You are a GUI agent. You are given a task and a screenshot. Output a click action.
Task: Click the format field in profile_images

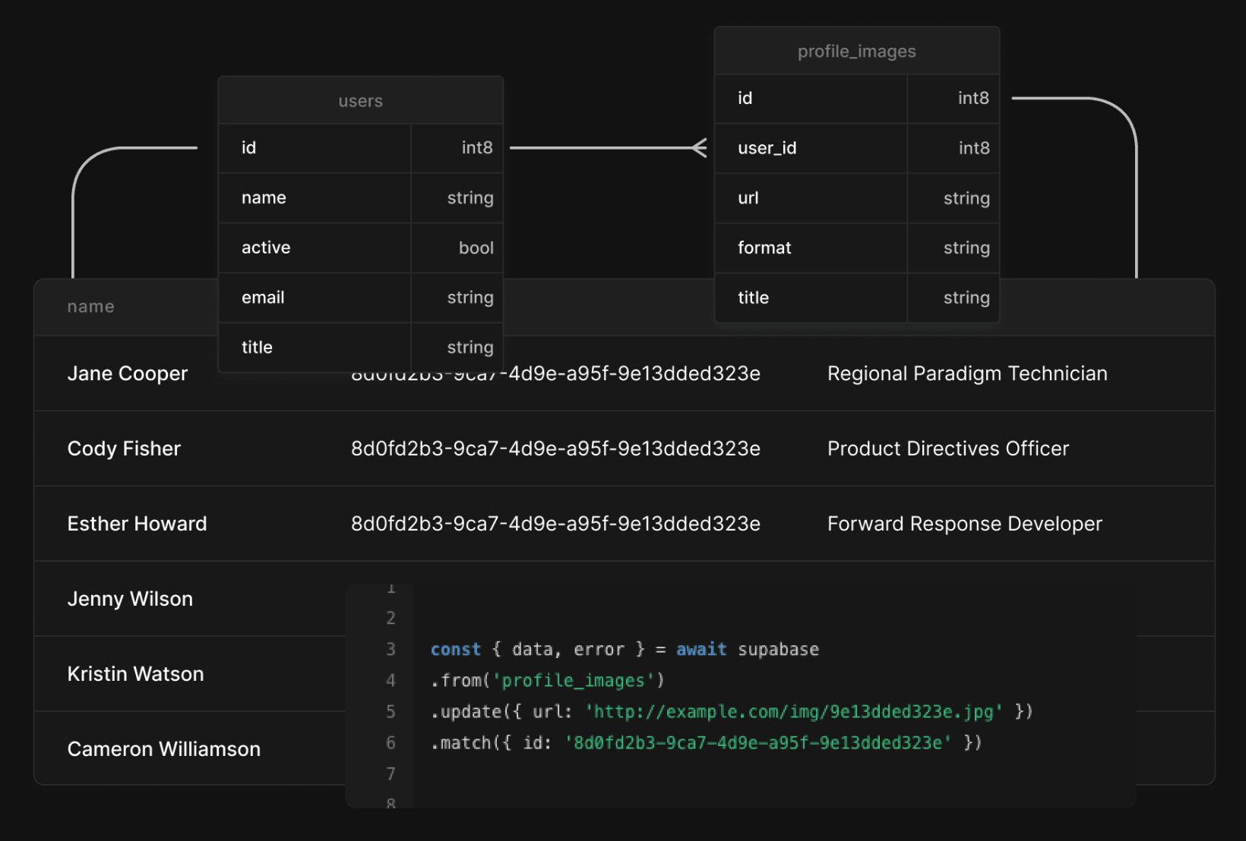coord(764,247)
